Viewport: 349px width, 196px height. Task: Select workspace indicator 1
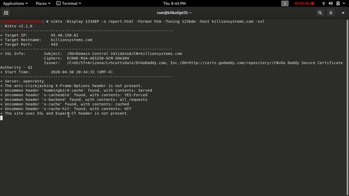(x=285, y=3)
